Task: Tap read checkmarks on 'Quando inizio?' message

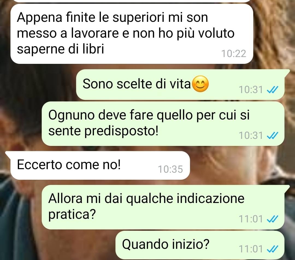Action: tap(272, 249)
